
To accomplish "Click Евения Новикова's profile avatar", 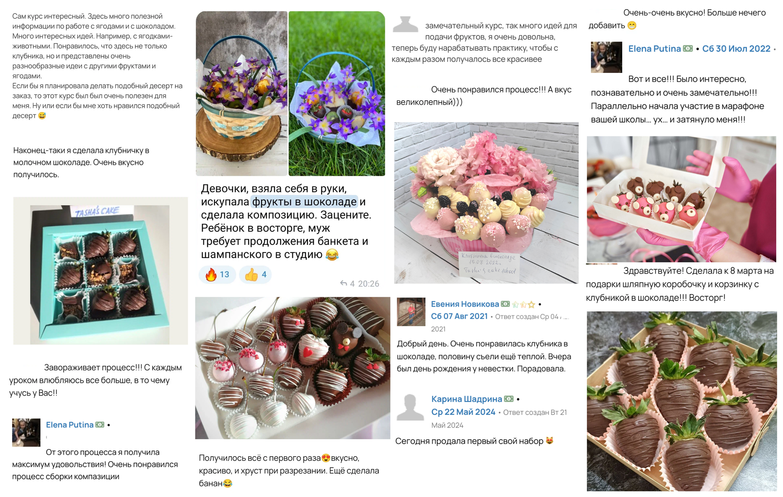I will click(411, 312).
